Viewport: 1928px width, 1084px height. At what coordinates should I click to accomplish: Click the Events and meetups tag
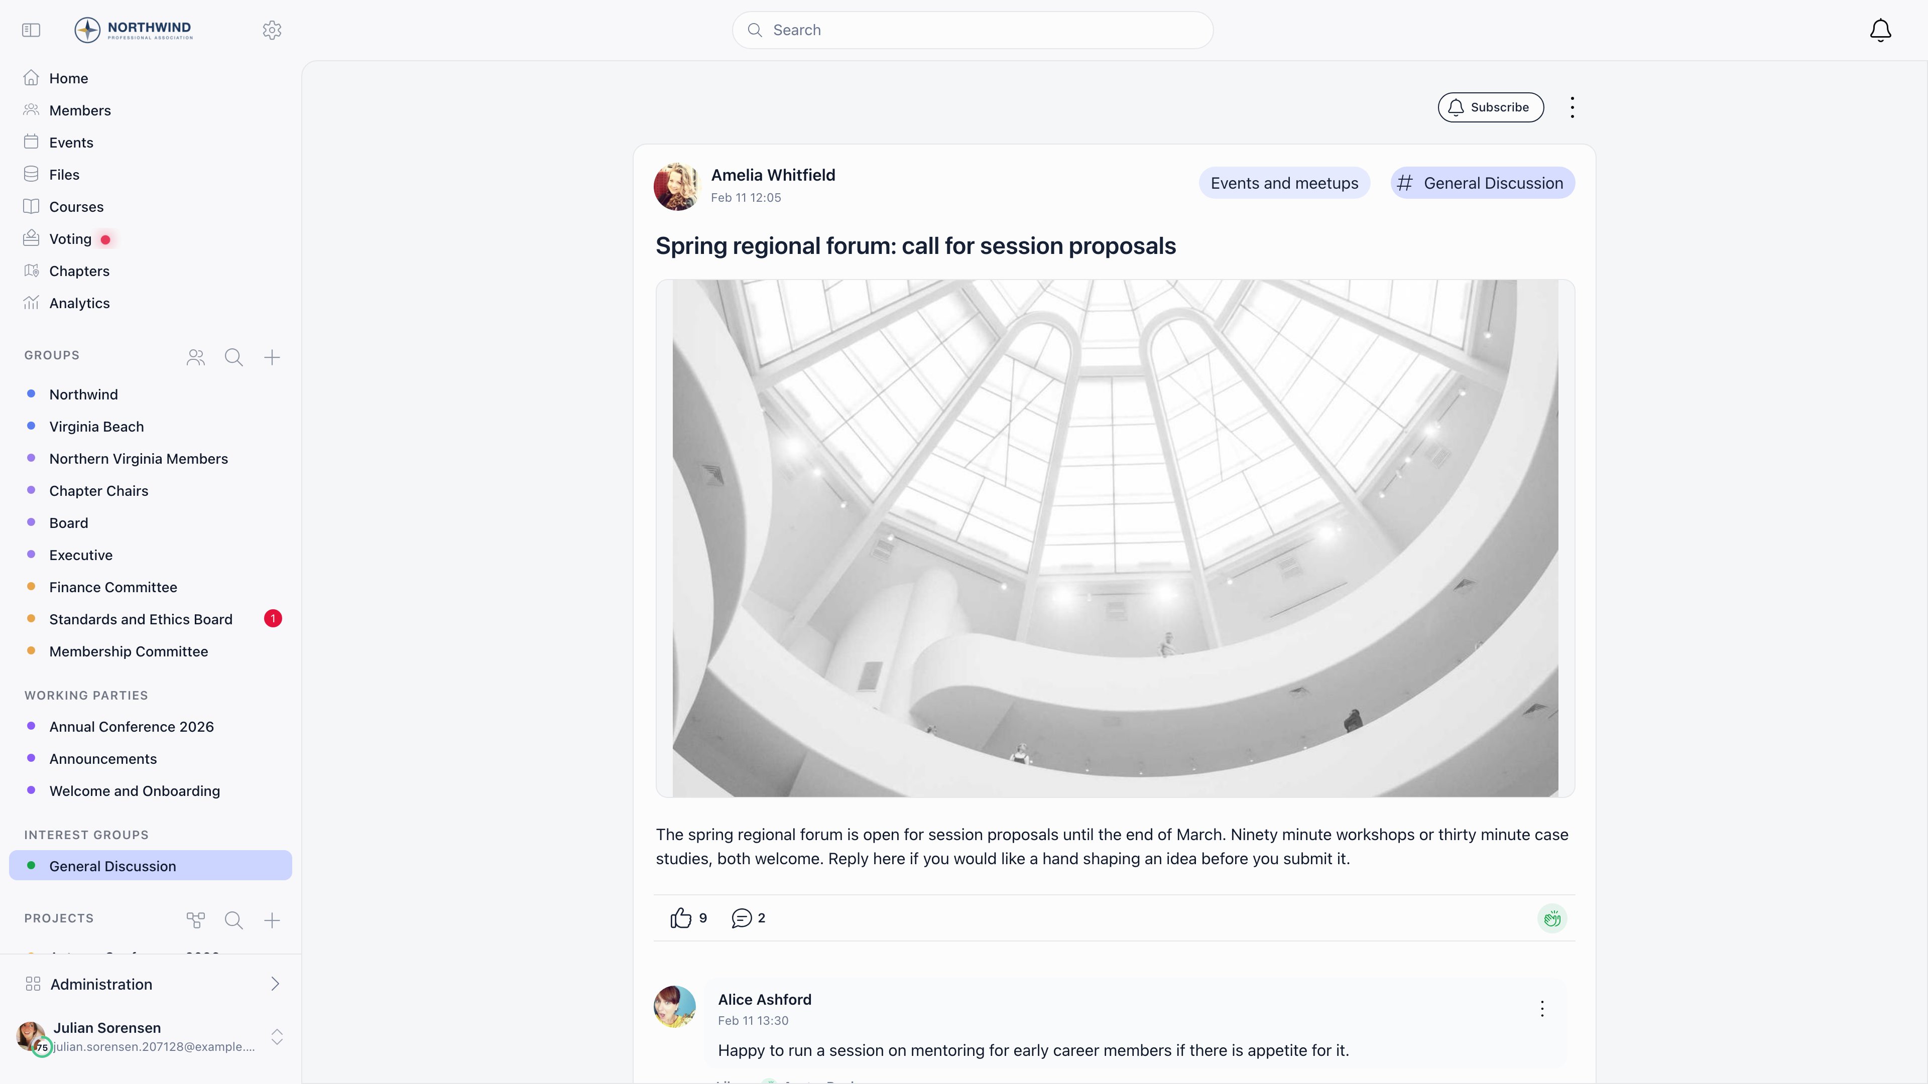point(1284,183)
